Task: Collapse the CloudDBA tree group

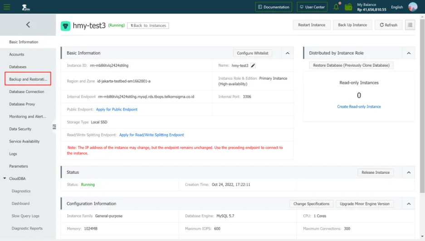Action: click(x=5, y=178)
